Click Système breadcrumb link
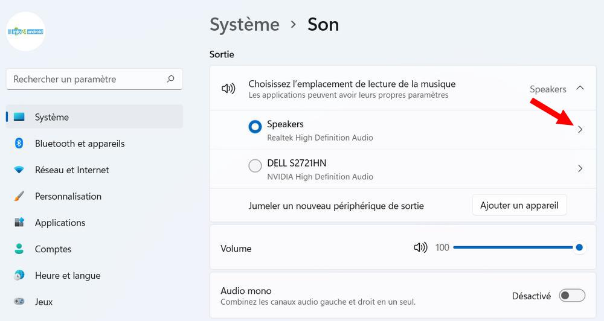 coord(245,25)
